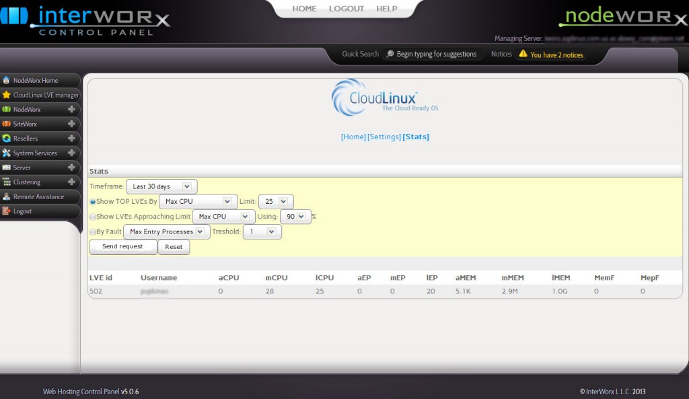Expand the Clustering menu plus icon
Image resolution: width=689 pixels, height=399 pixels.
point(71,182)
